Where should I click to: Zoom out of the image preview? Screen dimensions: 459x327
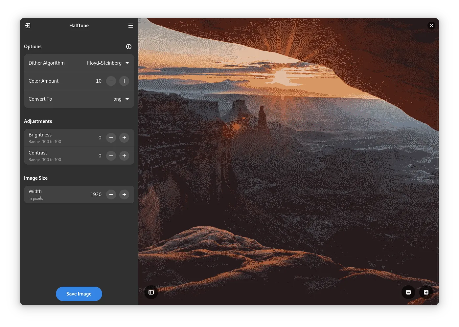click(x=408, y=292)
